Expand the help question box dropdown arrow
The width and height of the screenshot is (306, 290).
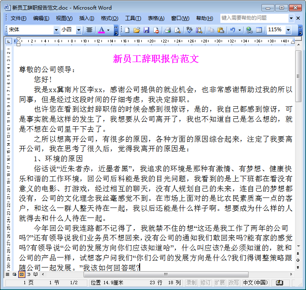pyautogui.click(x=291, y=18)
